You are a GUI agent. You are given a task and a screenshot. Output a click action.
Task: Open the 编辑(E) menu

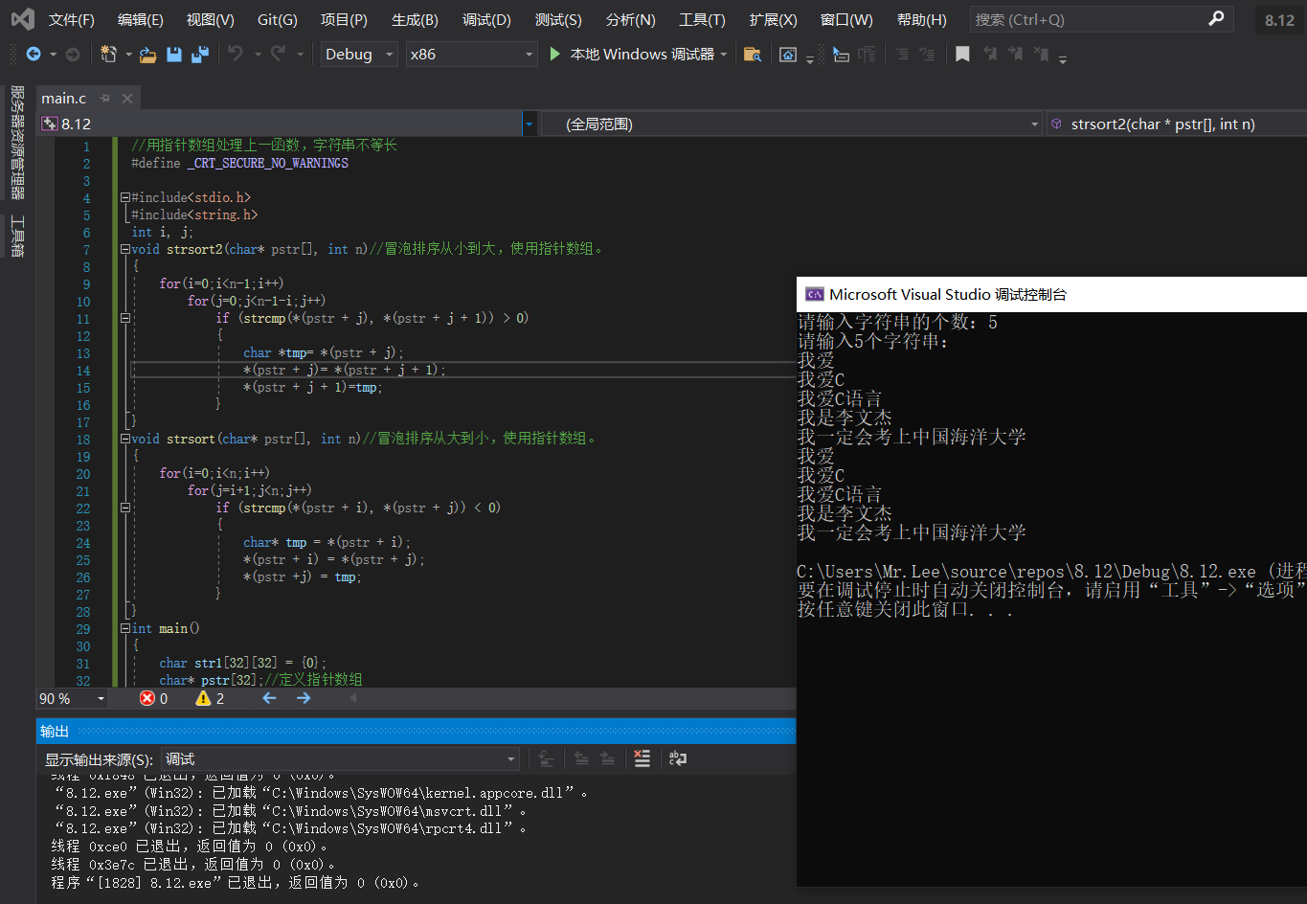[141, 19]
